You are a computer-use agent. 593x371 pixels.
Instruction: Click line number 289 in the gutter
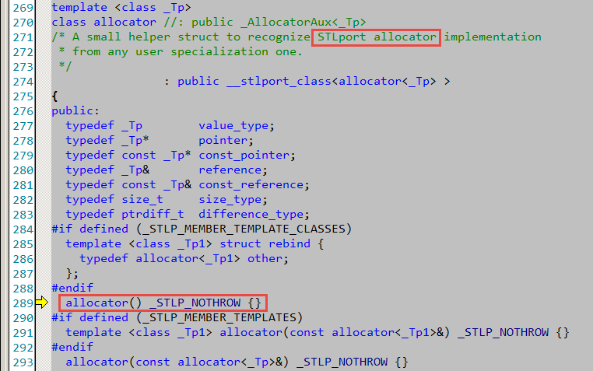pyautogui.click(x=23, y=303)
